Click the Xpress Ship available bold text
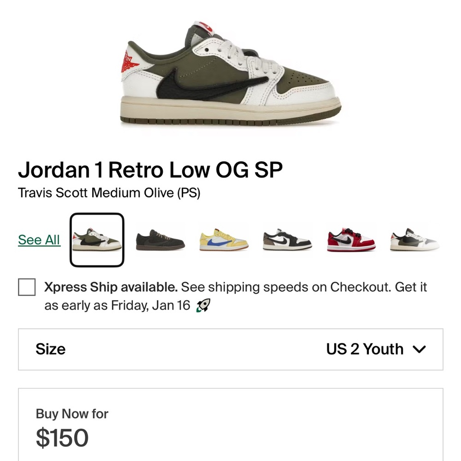Screen dimensions: 461x461 tap(110, 287)
